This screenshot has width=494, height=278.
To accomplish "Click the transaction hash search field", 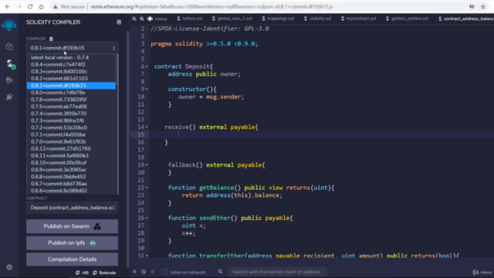I will coord(277,272).
